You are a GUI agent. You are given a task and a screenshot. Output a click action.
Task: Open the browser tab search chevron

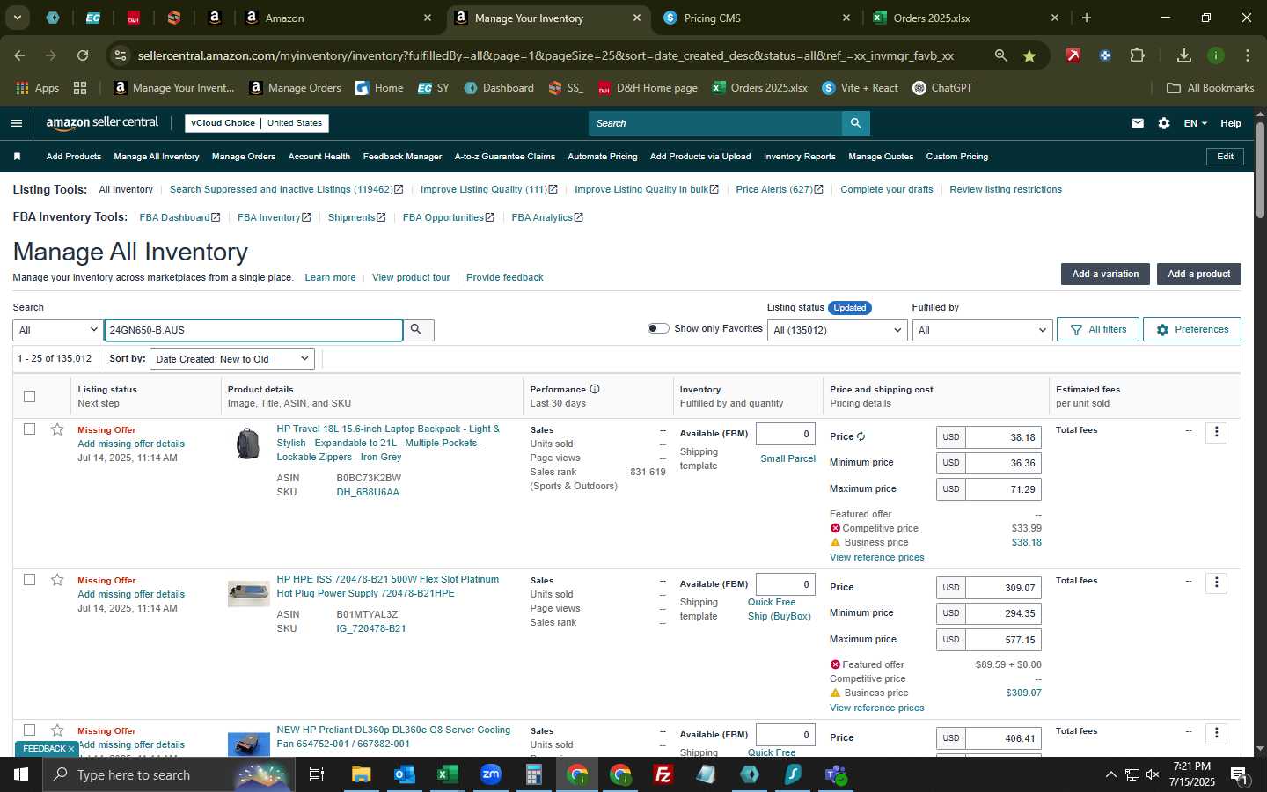click(x=17, y=18)
